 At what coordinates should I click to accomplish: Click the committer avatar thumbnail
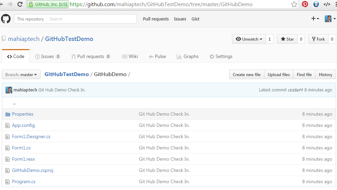coord(9,90)
